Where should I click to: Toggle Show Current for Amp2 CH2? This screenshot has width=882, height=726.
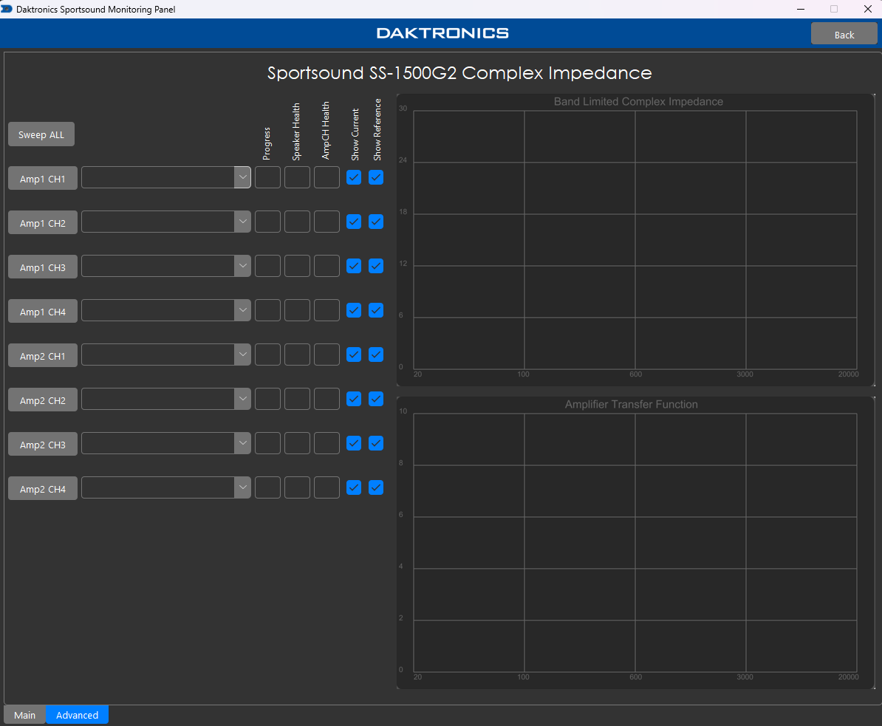click(354, 399)
